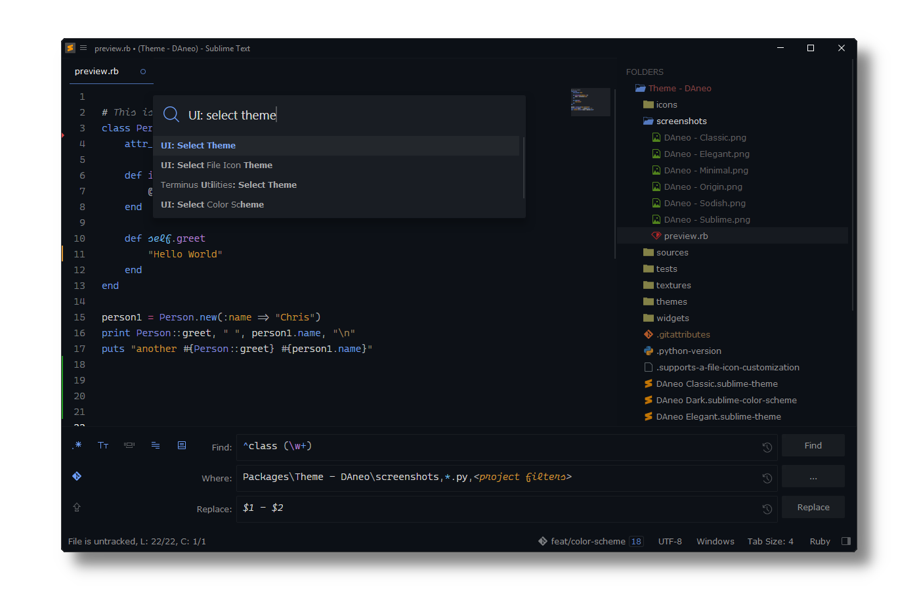
Task: Open the Find field history
Action: pos(767,447)
